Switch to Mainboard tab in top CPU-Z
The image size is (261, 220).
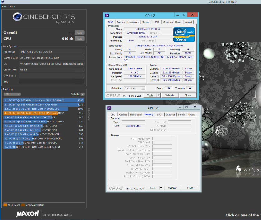[x=133, y=22]
